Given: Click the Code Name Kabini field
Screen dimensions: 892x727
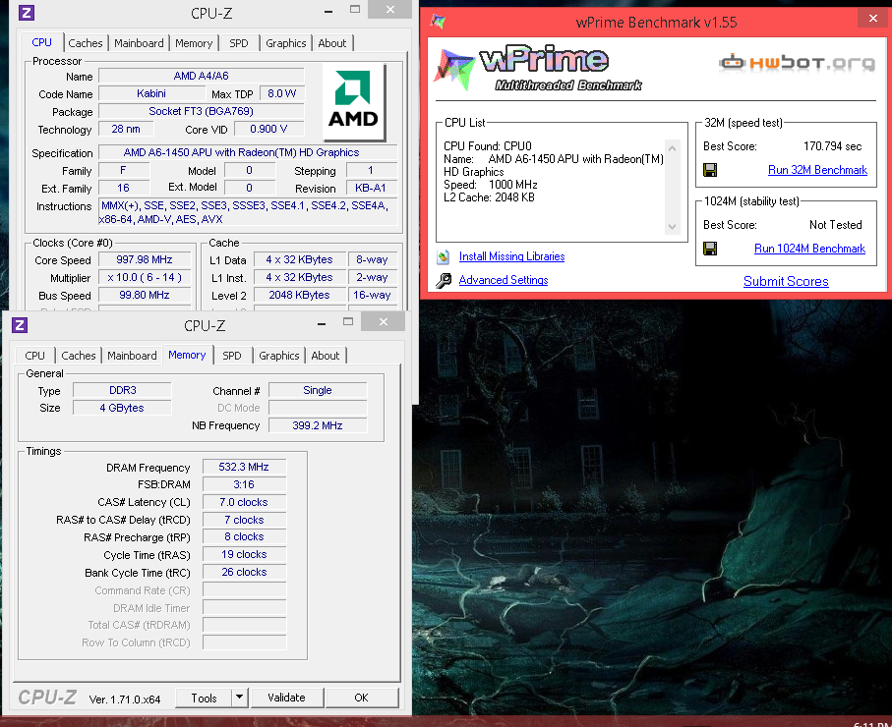Looking at the screenshot, I should pos(151,93).
